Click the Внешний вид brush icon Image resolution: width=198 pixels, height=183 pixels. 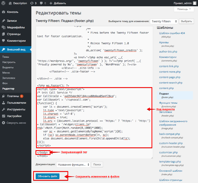pos(3,49)
